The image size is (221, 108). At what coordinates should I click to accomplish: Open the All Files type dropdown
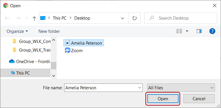coord(181,88)
